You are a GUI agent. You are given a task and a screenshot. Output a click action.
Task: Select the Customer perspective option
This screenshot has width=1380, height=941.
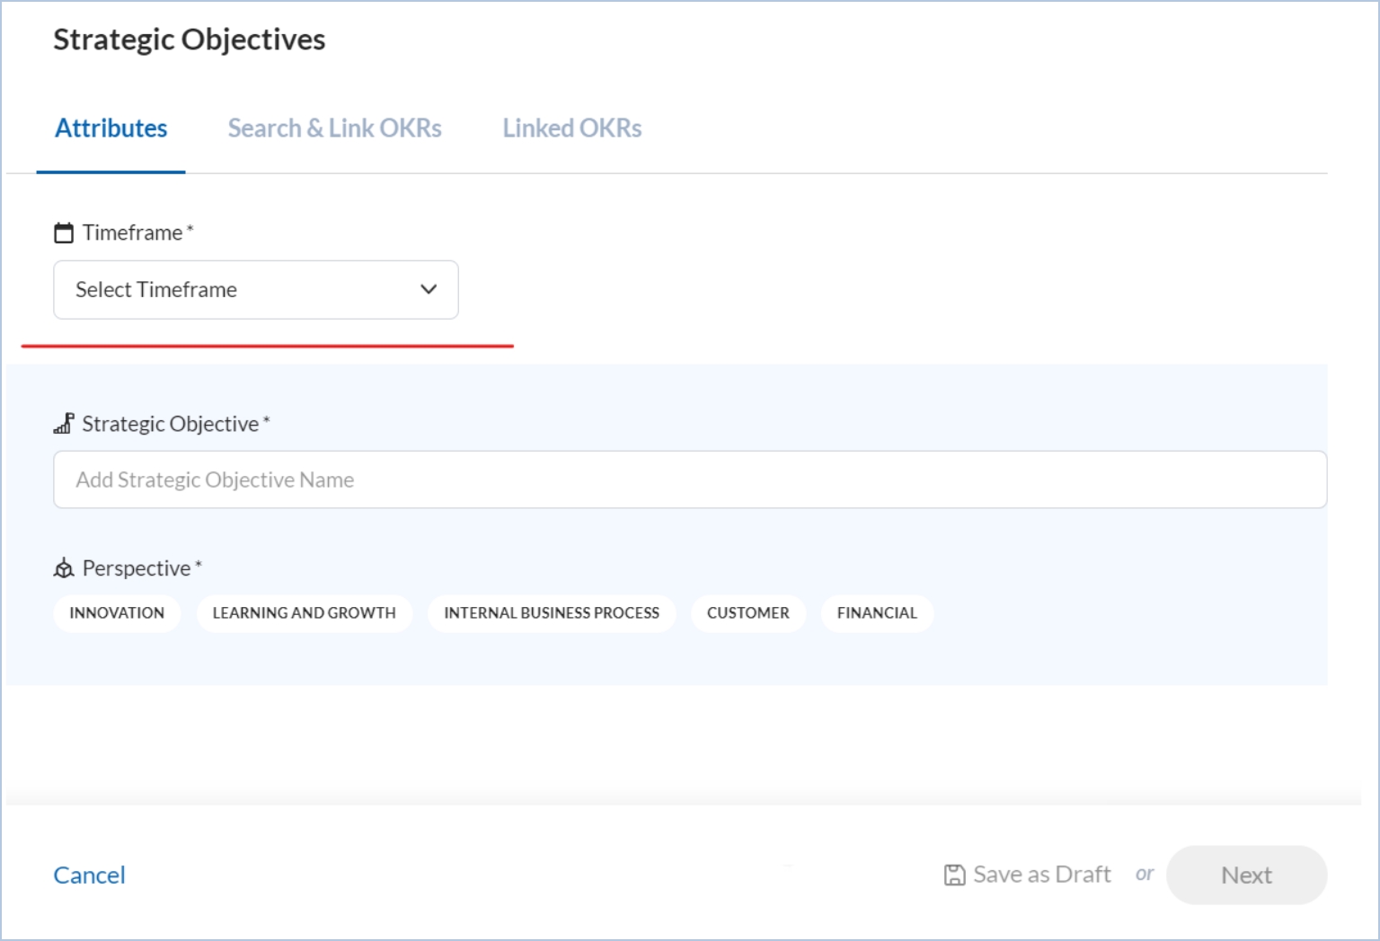coord(747,613)
